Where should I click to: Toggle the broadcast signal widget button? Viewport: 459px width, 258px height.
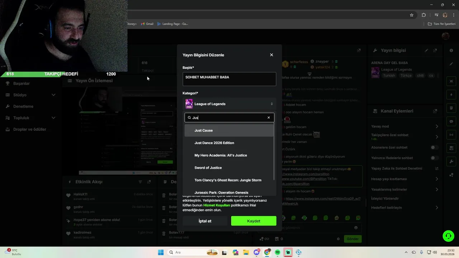tap(451, 135)
